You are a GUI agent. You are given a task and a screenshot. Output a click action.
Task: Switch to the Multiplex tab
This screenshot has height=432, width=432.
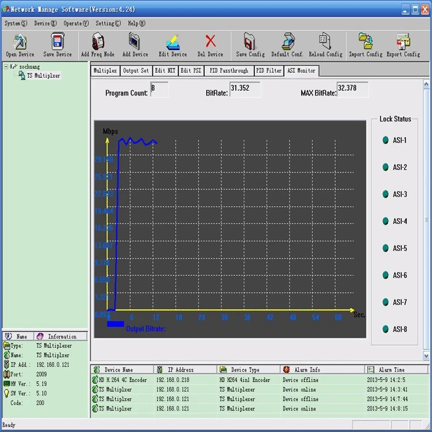click(106, 71)
